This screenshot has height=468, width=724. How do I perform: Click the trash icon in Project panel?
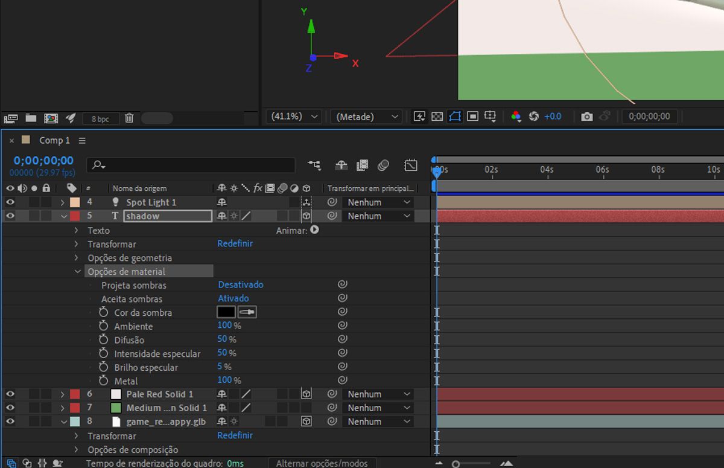129,118
